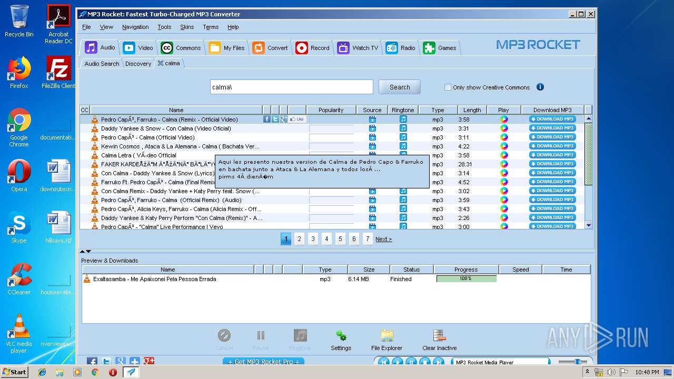
Task: Sort results by Popularity column
Action: pyautogui.click(x=331, y=110)
